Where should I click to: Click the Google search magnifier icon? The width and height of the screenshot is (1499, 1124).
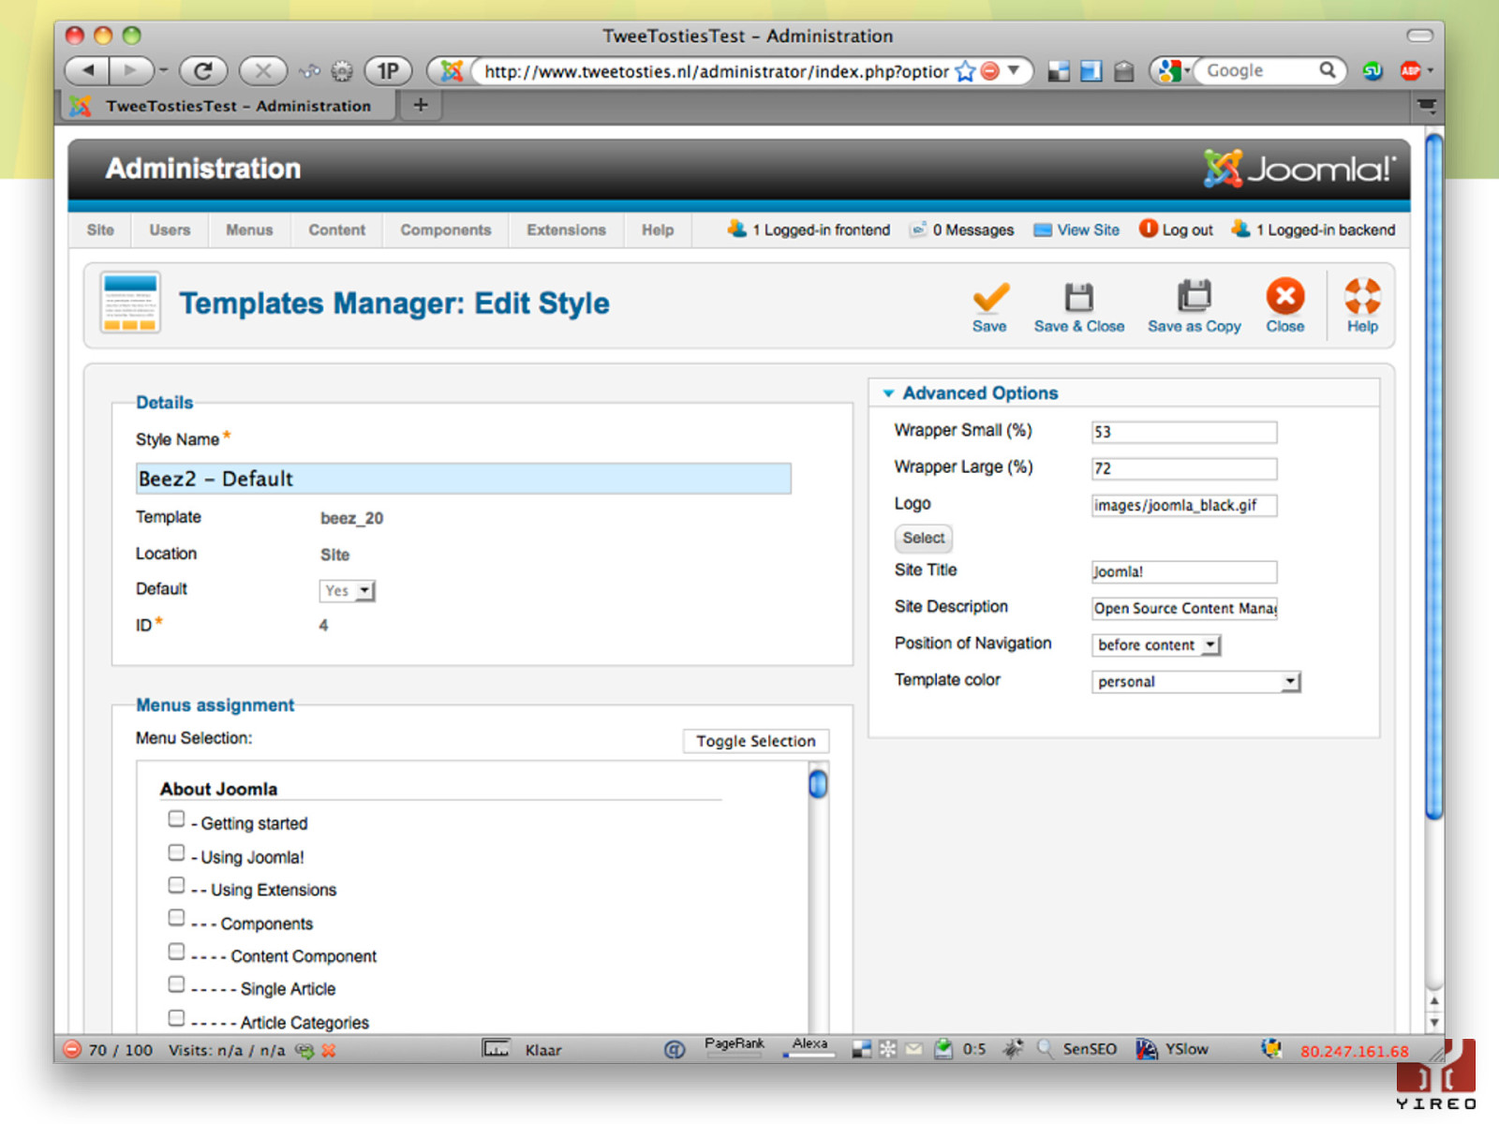click(x=1328, y=70)
